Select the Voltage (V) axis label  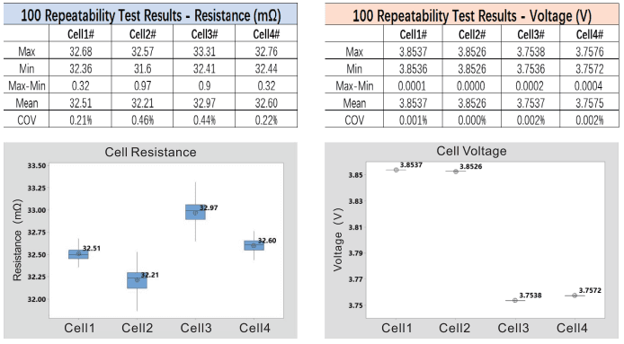tap(338, 240)
